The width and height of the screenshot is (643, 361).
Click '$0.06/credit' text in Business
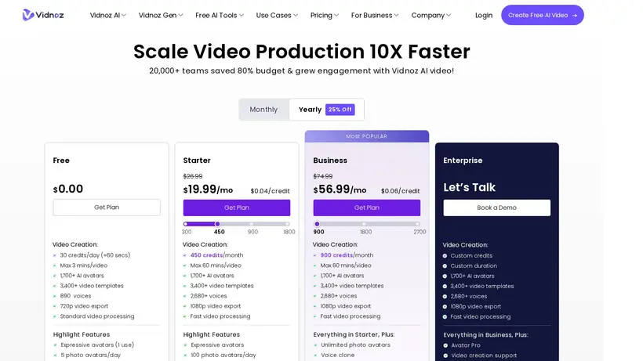[400, 191]
